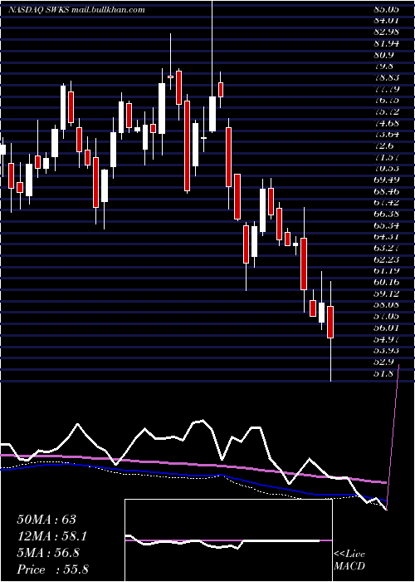
Task: Click the 81.94 price level label
Action: click(x=387, y=44)
